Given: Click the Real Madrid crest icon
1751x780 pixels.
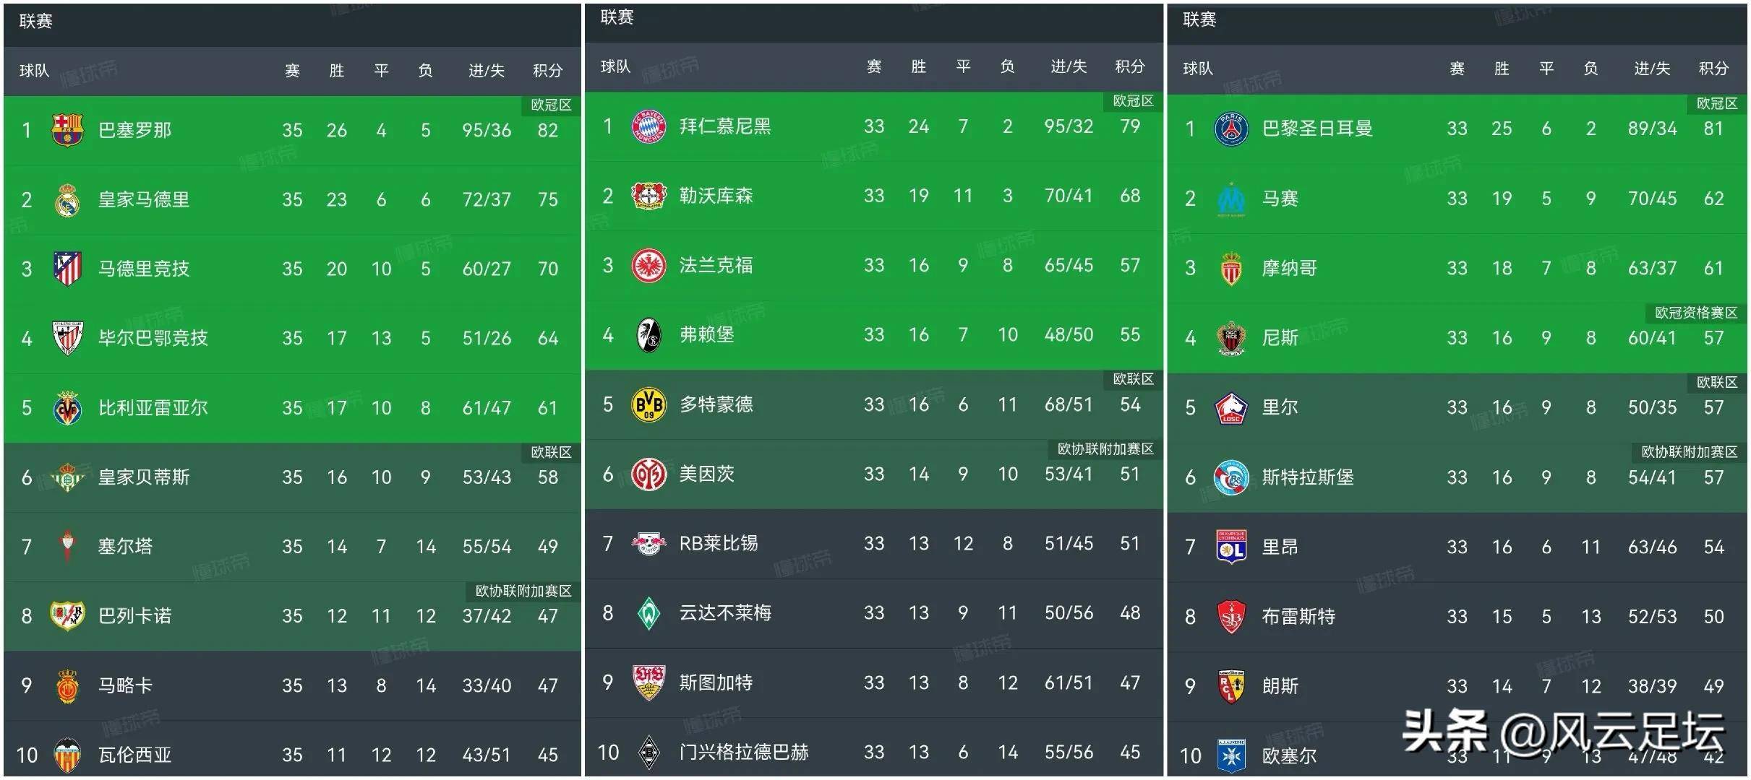Looking at the screenshot, I should coord(67,200).
